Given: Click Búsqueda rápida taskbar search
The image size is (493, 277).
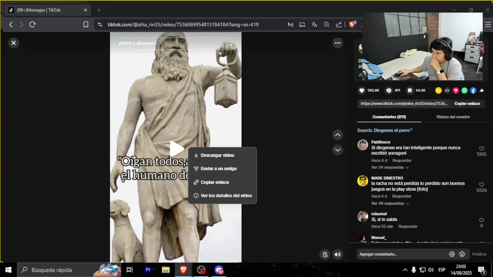Looking at the screenshot, I should pyautogui.click(x=69, y=270).
